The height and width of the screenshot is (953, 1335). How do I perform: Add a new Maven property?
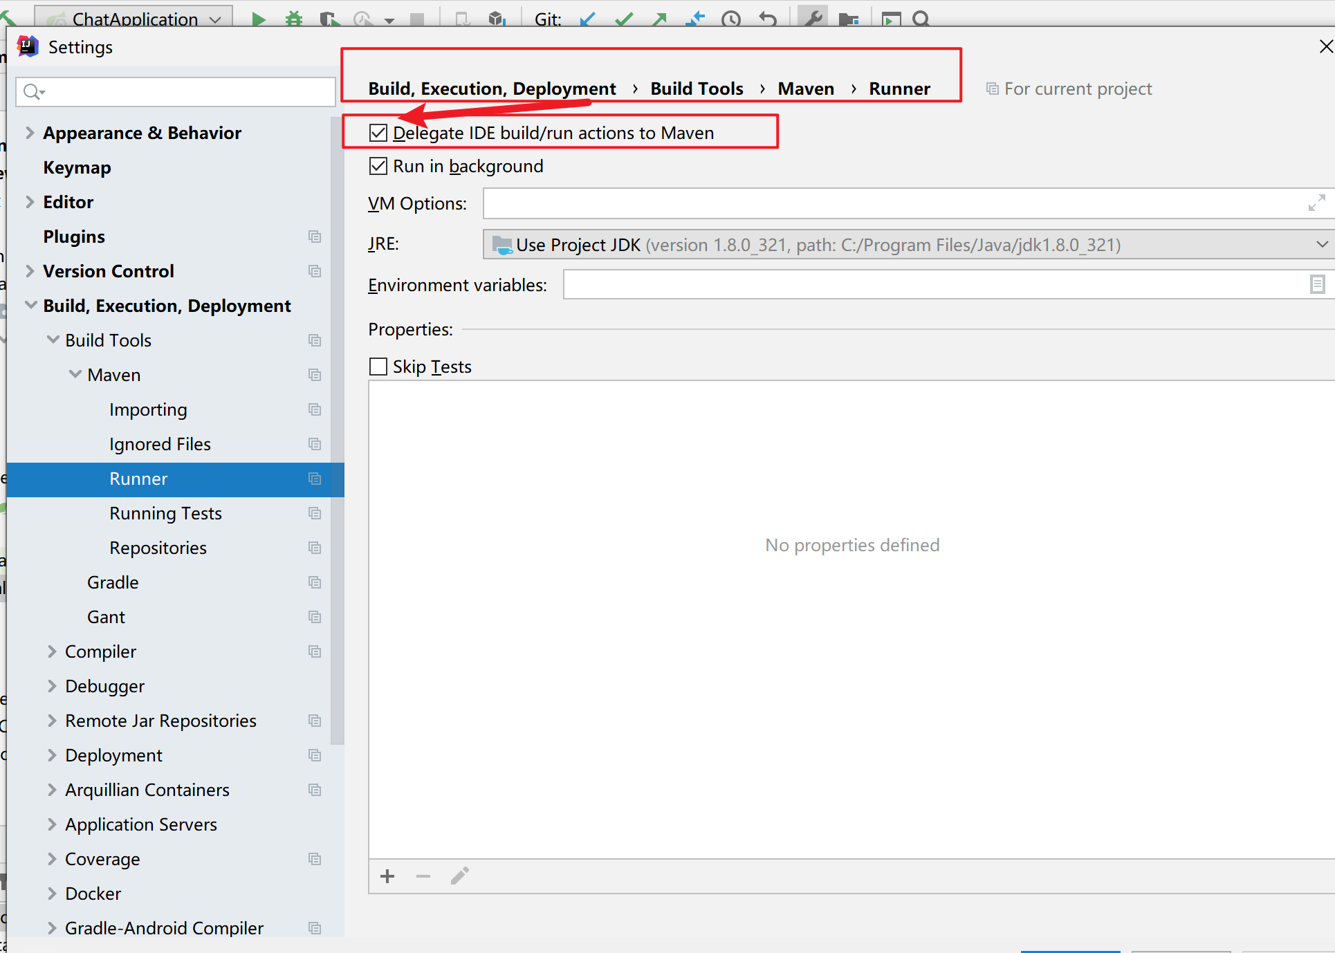[387, 876]
